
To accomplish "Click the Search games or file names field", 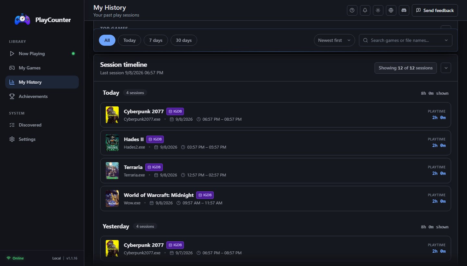I will (405, 40).
